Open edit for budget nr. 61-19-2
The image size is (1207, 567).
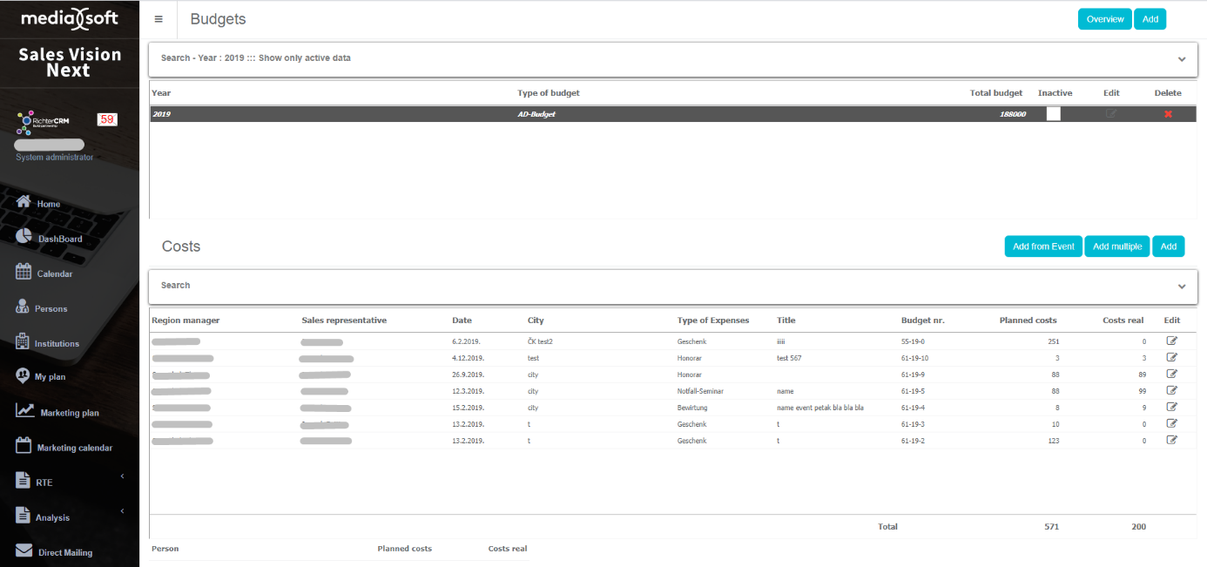pyautogui.click(x=1171, y=441)
